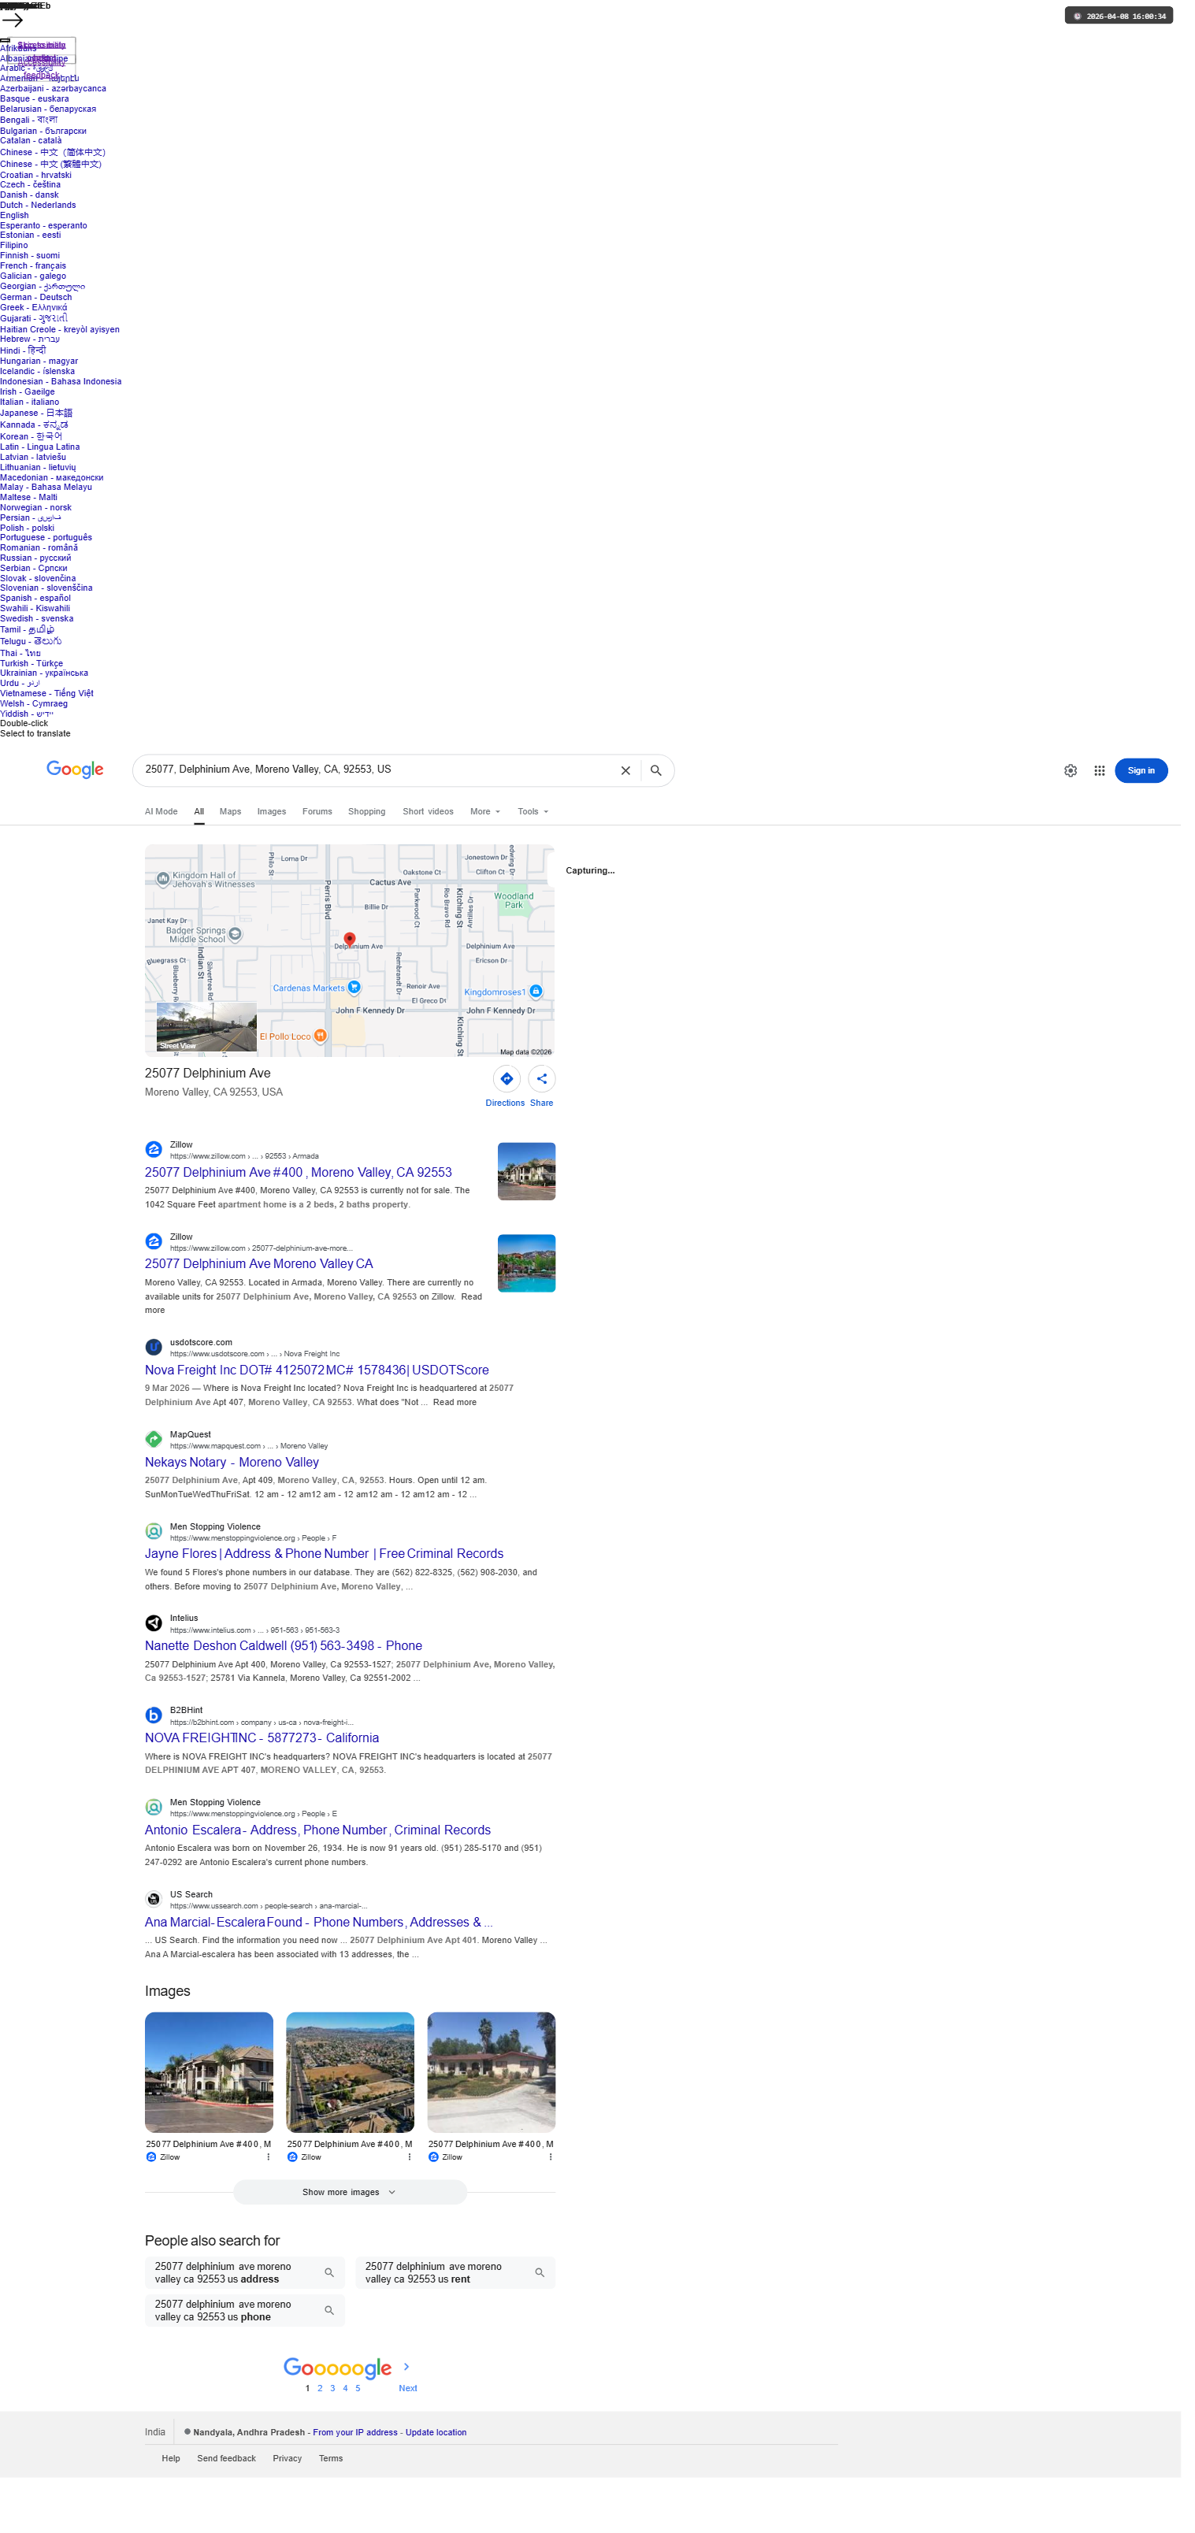
Task: Search icon beside 'us phone' suggestion
Action: point(329,2310)
